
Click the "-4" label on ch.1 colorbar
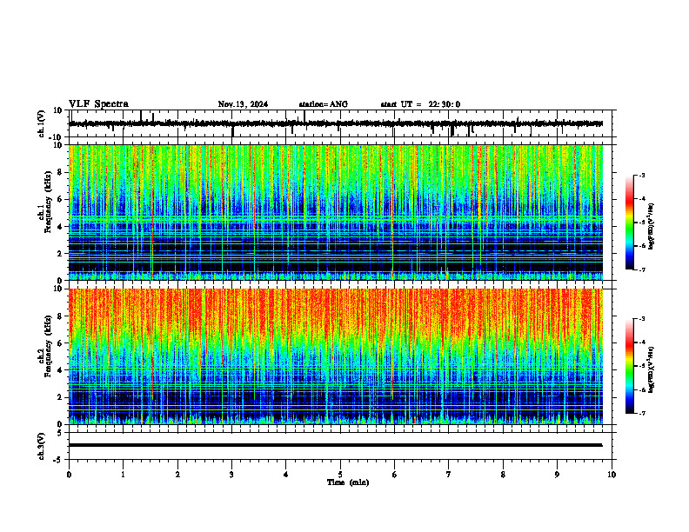click(641, 199)
